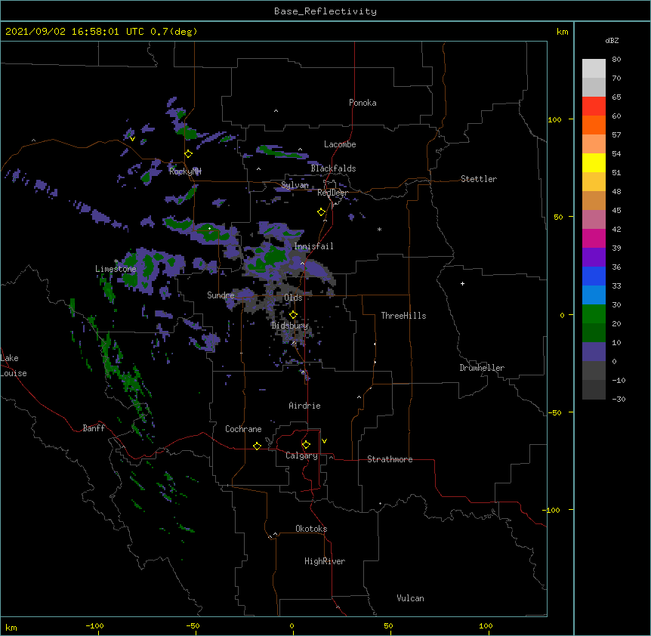Image resolution: width=651 pixels, height=636 pixels.
Task: Click the Cochrane town label
Action: (243, 429)
